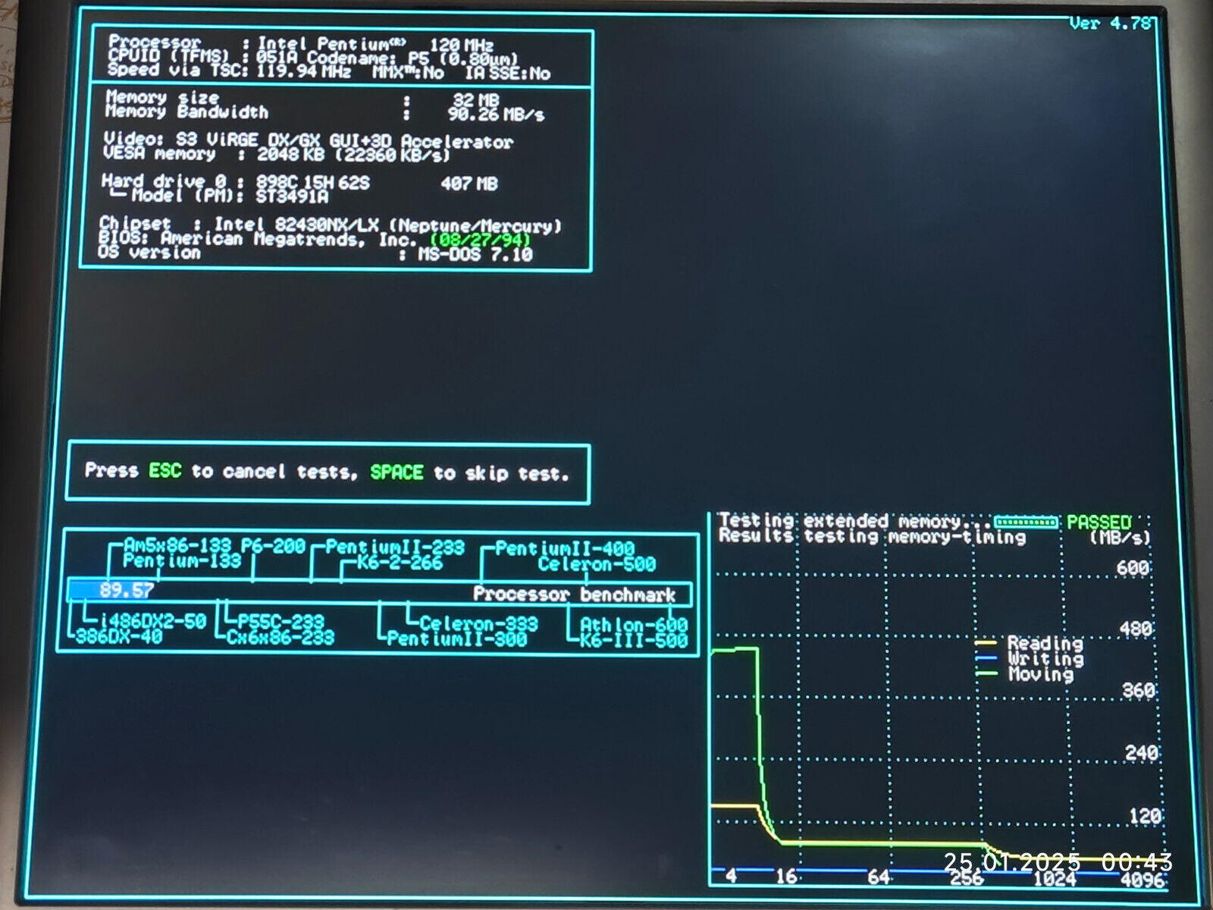Click the 'PentiumII-233' benchmark marker
Image resolution: width=1213 pixels, height=910 pixels.
coord(395,548)
